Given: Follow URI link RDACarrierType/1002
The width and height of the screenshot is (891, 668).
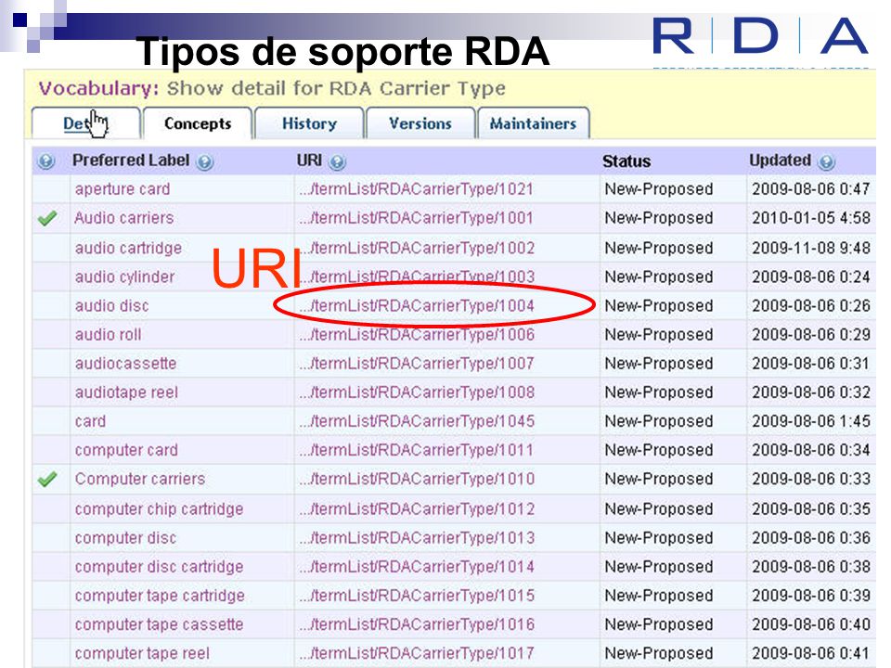Looking at the screenshot, I should pyautogui.click(x=417, y=249).
